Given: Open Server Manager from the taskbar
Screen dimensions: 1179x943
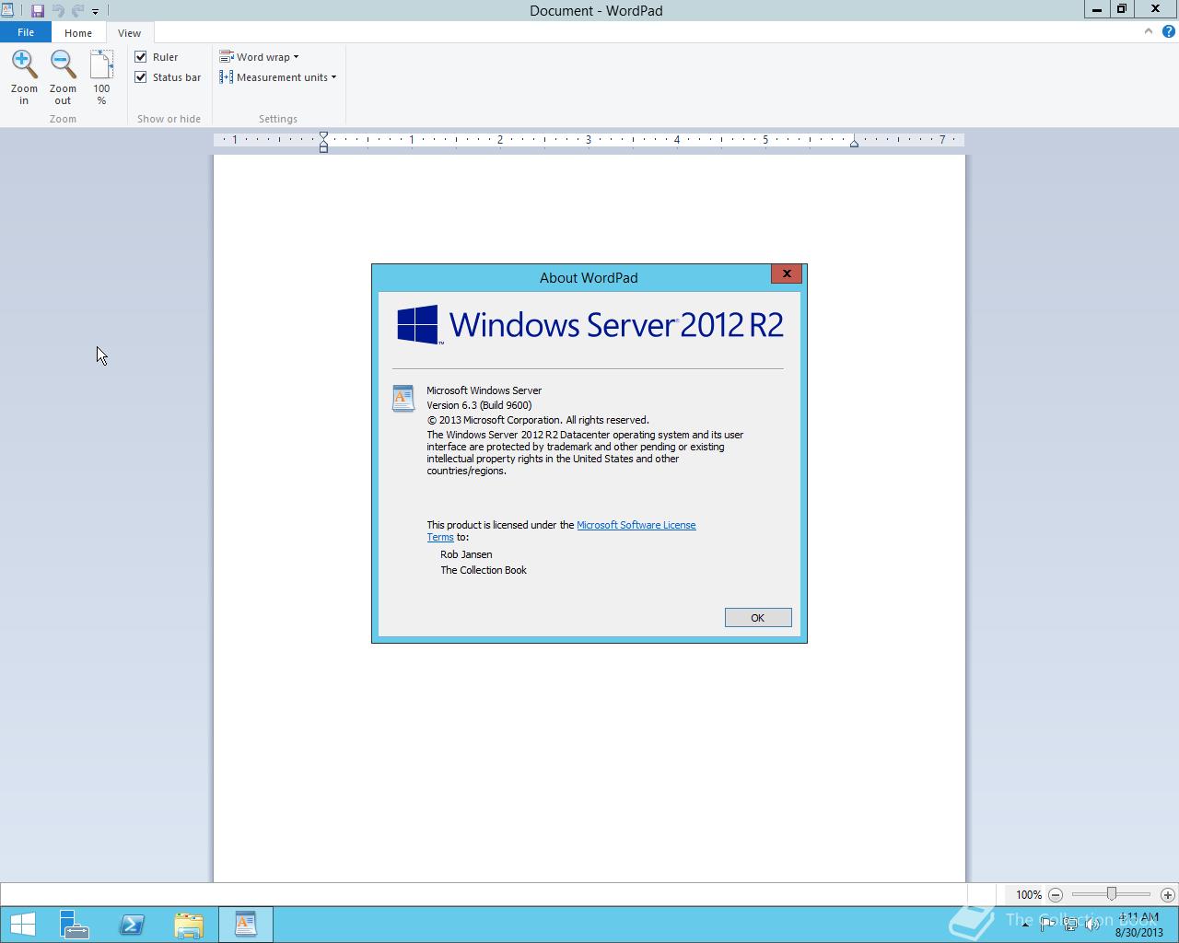Looking at the screenshot, I should click(x=75, y=925).
